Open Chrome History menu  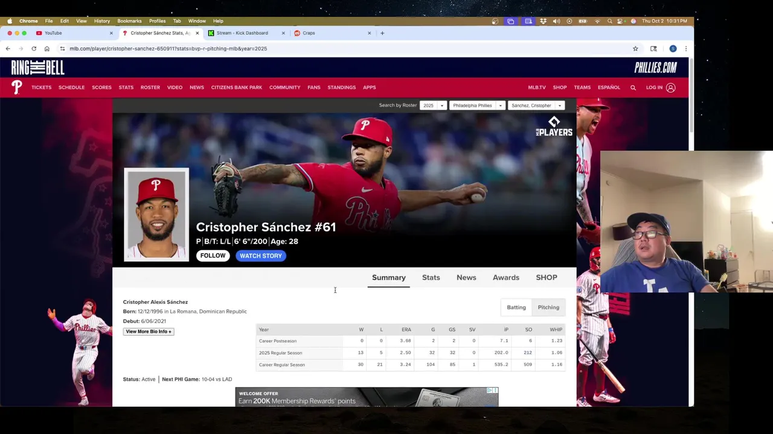pos(102,21)
